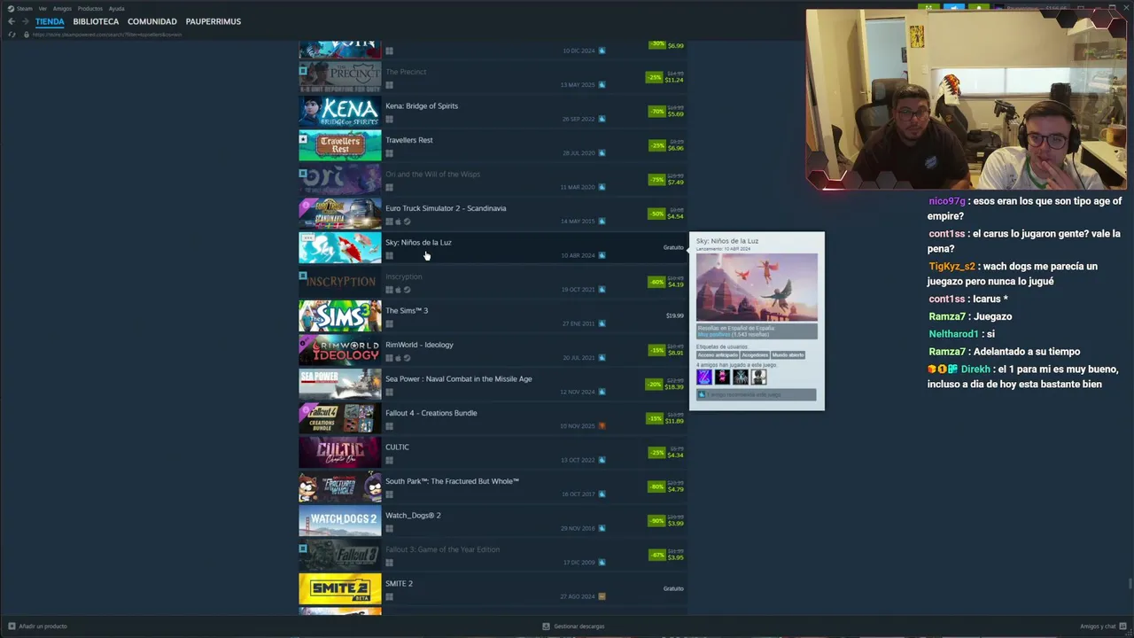Viewport: 1134px width, 638px height.
Task: Click the macOS icon under RimWorld - Ideology
Action: (x=398, y=358)
